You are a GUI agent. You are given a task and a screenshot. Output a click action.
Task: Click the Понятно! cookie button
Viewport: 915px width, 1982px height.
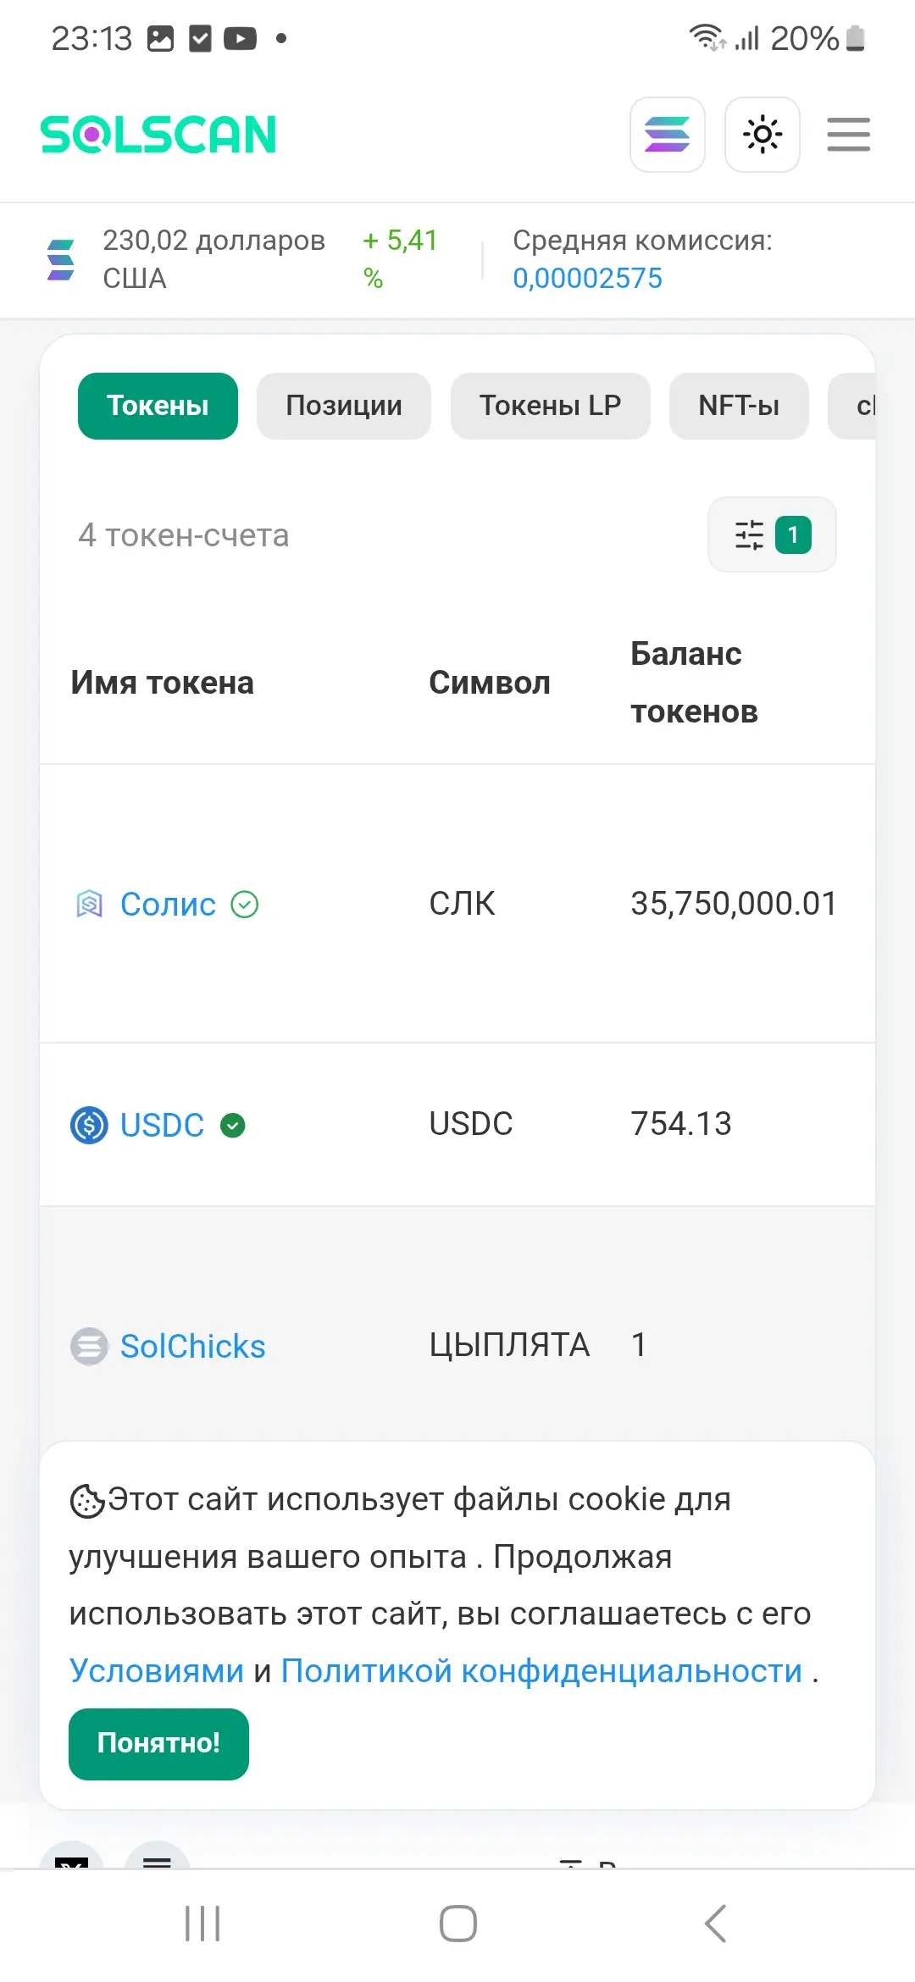[158, 1742]
